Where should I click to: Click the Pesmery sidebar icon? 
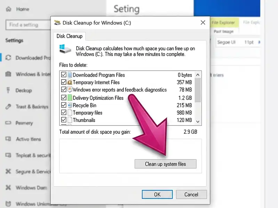tap(8, 123)
